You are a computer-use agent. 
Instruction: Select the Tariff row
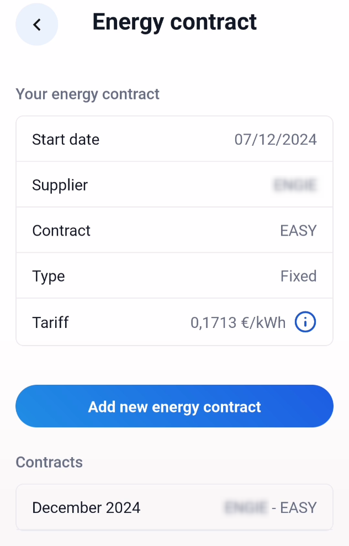coord(174,322)
